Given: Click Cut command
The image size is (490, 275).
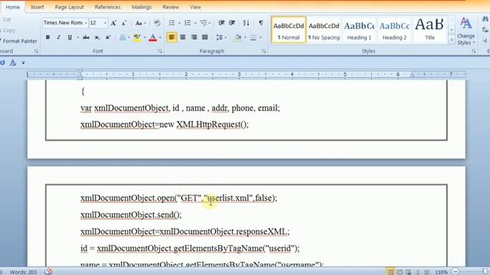Looking at the screenshot, I should coord(7,19).
